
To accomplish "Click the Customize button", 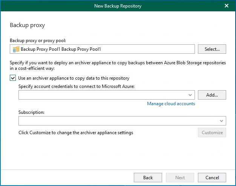I will click(x=212, y=133).
